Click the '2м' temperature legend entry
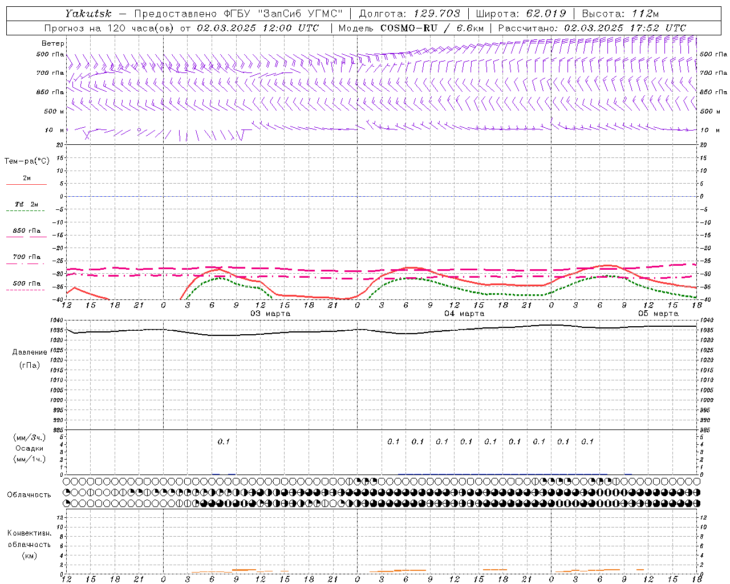 pyautogui.click(x=27, y=178)
